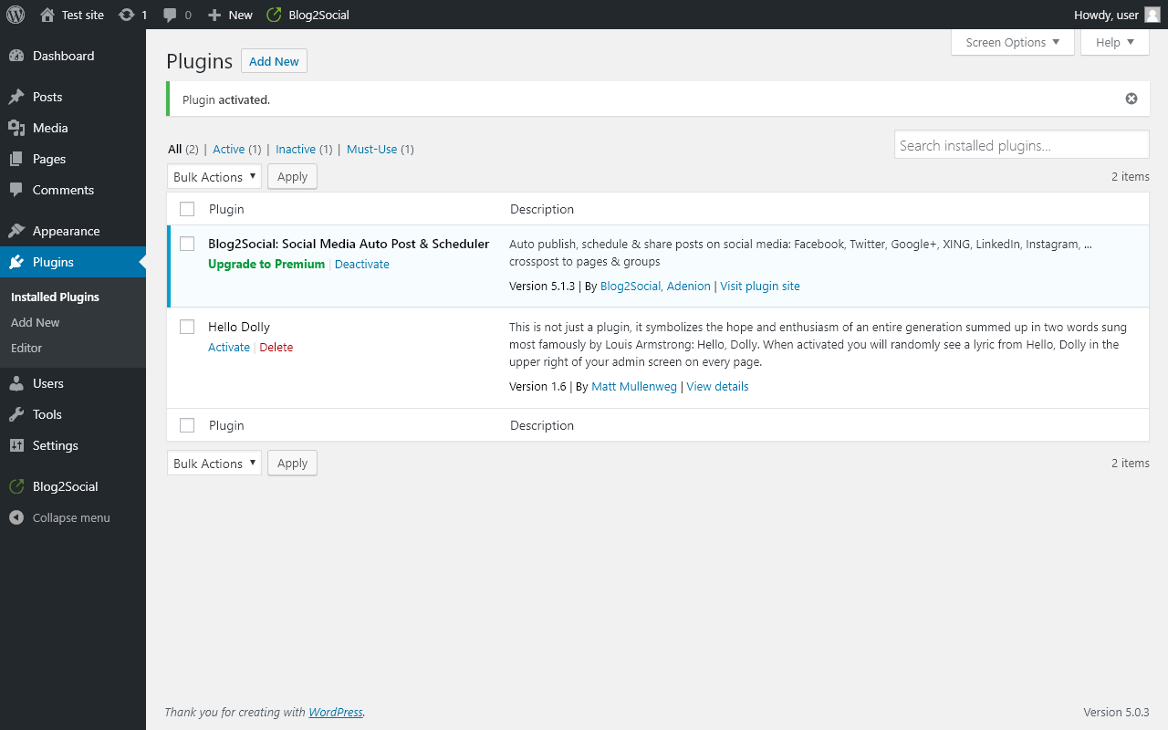The width and height of the screenshot is (1168, 730).
Task: Click the Pages icon in sidebar
Action: pos(16,159)
